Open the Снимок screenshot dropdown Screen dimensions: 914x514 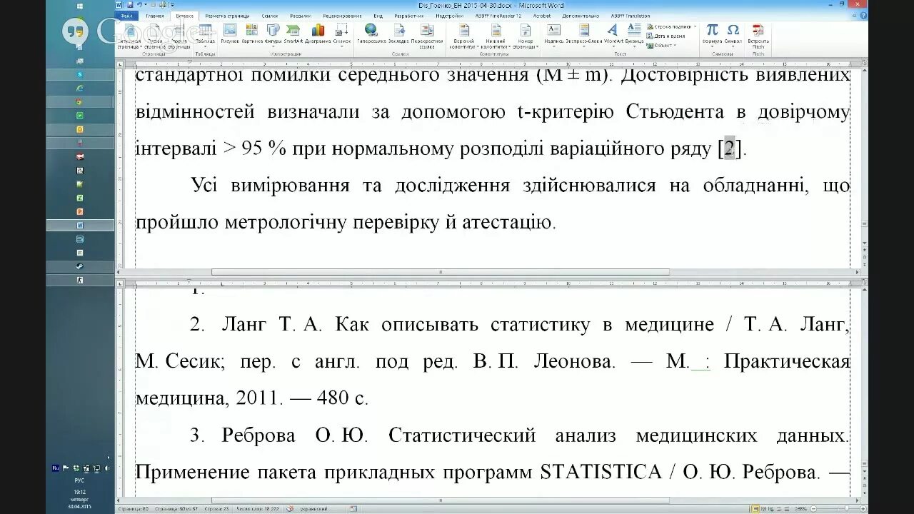pos(342,36)
